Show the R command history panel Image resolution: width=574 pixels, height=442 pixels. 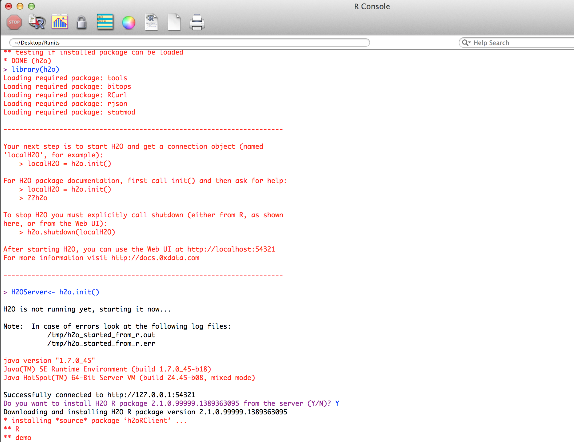pos(105,22)
